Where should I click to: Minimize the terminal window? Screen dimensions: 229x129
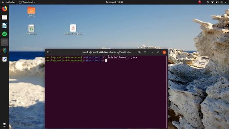click(x=152, y=52)
